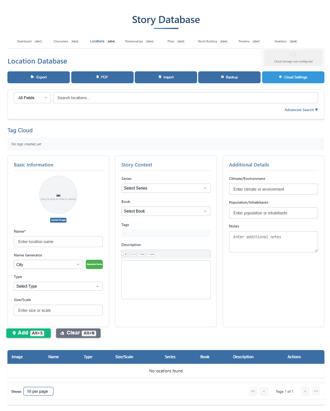Expand the Advanced Search options
The width and height of the screenshot is (330, 411).
click(x=301, y=110)
